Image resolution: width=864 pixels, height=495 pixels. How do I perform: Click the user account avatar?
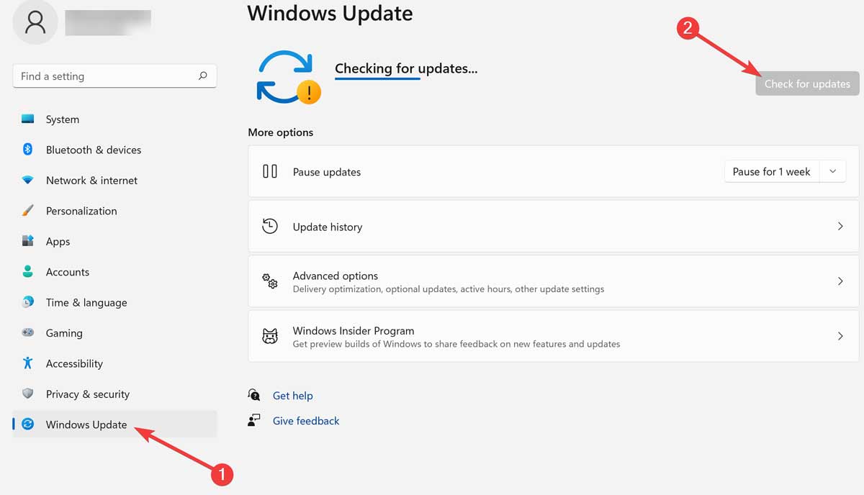tap(35, 22)
